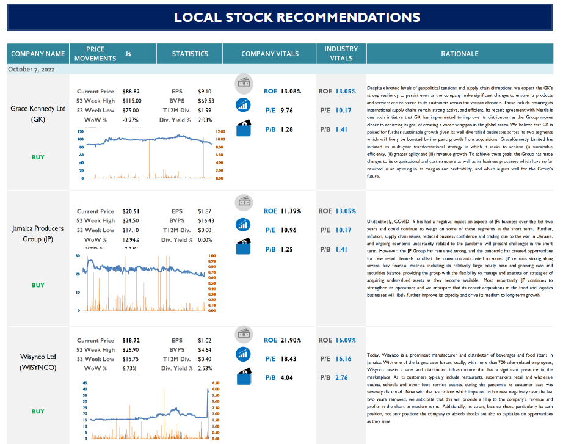Click Wisynco dividend yield 2.53%
The width and height of the screenshot is (563, 444).
point(205,368)
